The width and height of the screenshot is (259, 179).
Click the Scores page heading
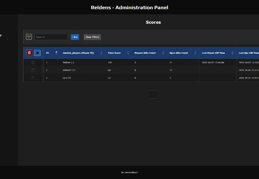tap(153, 22)
